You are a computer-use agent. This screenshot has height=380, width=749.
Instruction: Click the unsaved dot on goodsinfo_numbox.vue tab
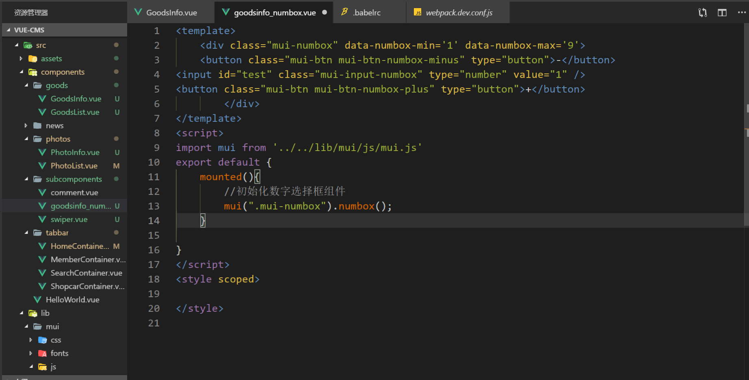(x=325, y=12)
